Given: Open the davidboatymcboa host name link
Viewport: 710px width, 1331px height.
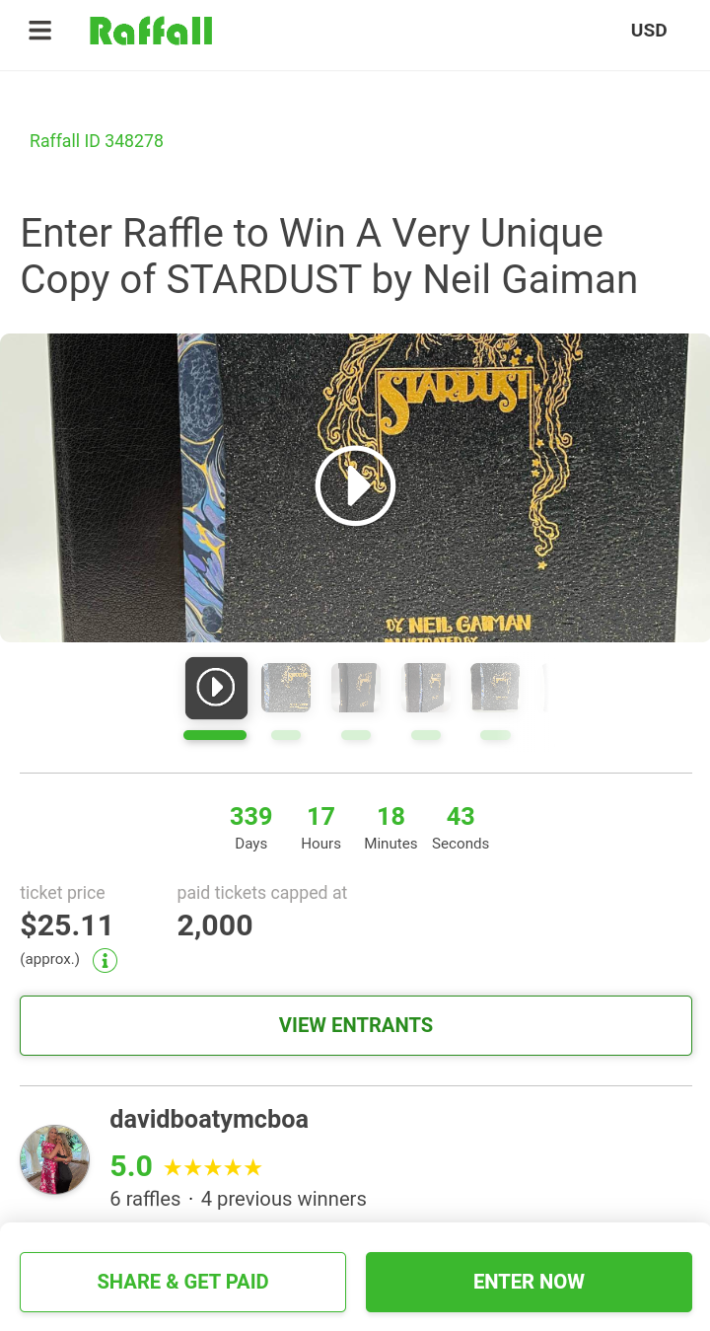Looking at the screenshot, I should pos(209,1119).
